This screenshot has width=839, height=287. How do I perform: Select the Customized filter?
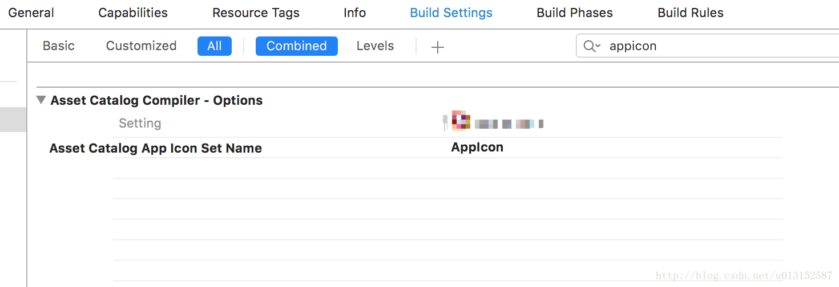141,46
